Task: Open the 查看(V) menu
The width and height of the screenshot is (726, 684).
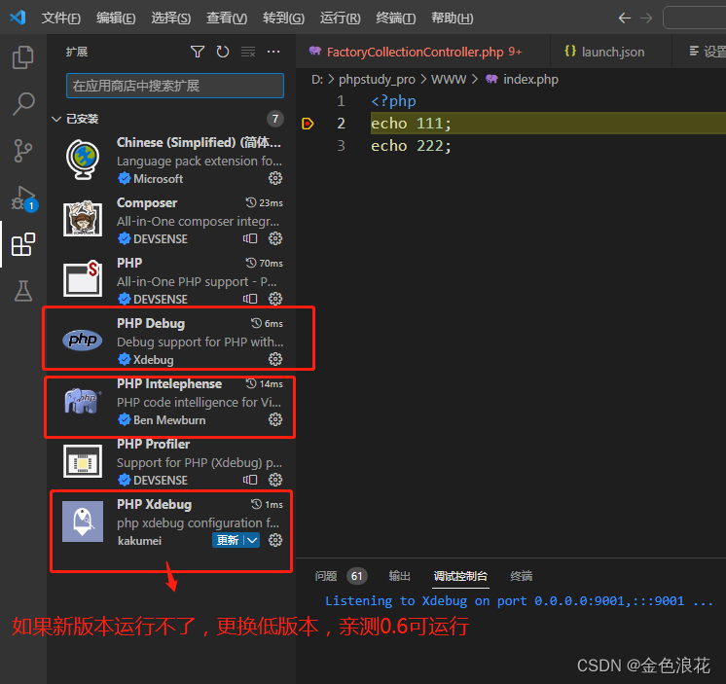Action: click(227, 18)
